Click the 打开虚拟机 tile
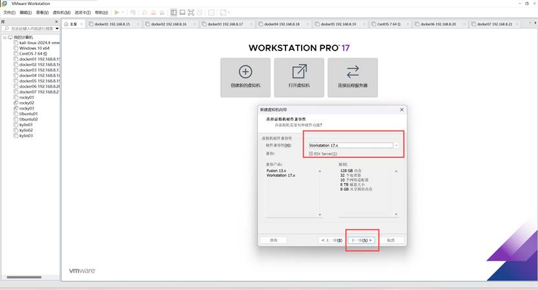Image resolution: width=538 pixels, height=290 pixels. [x=299, y=78]
